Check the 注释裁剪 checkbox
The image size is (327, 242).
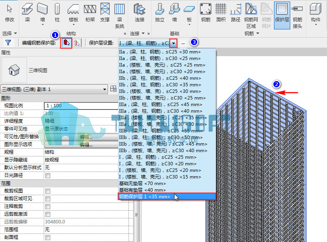pyautogui.click(x=48, y=206)
